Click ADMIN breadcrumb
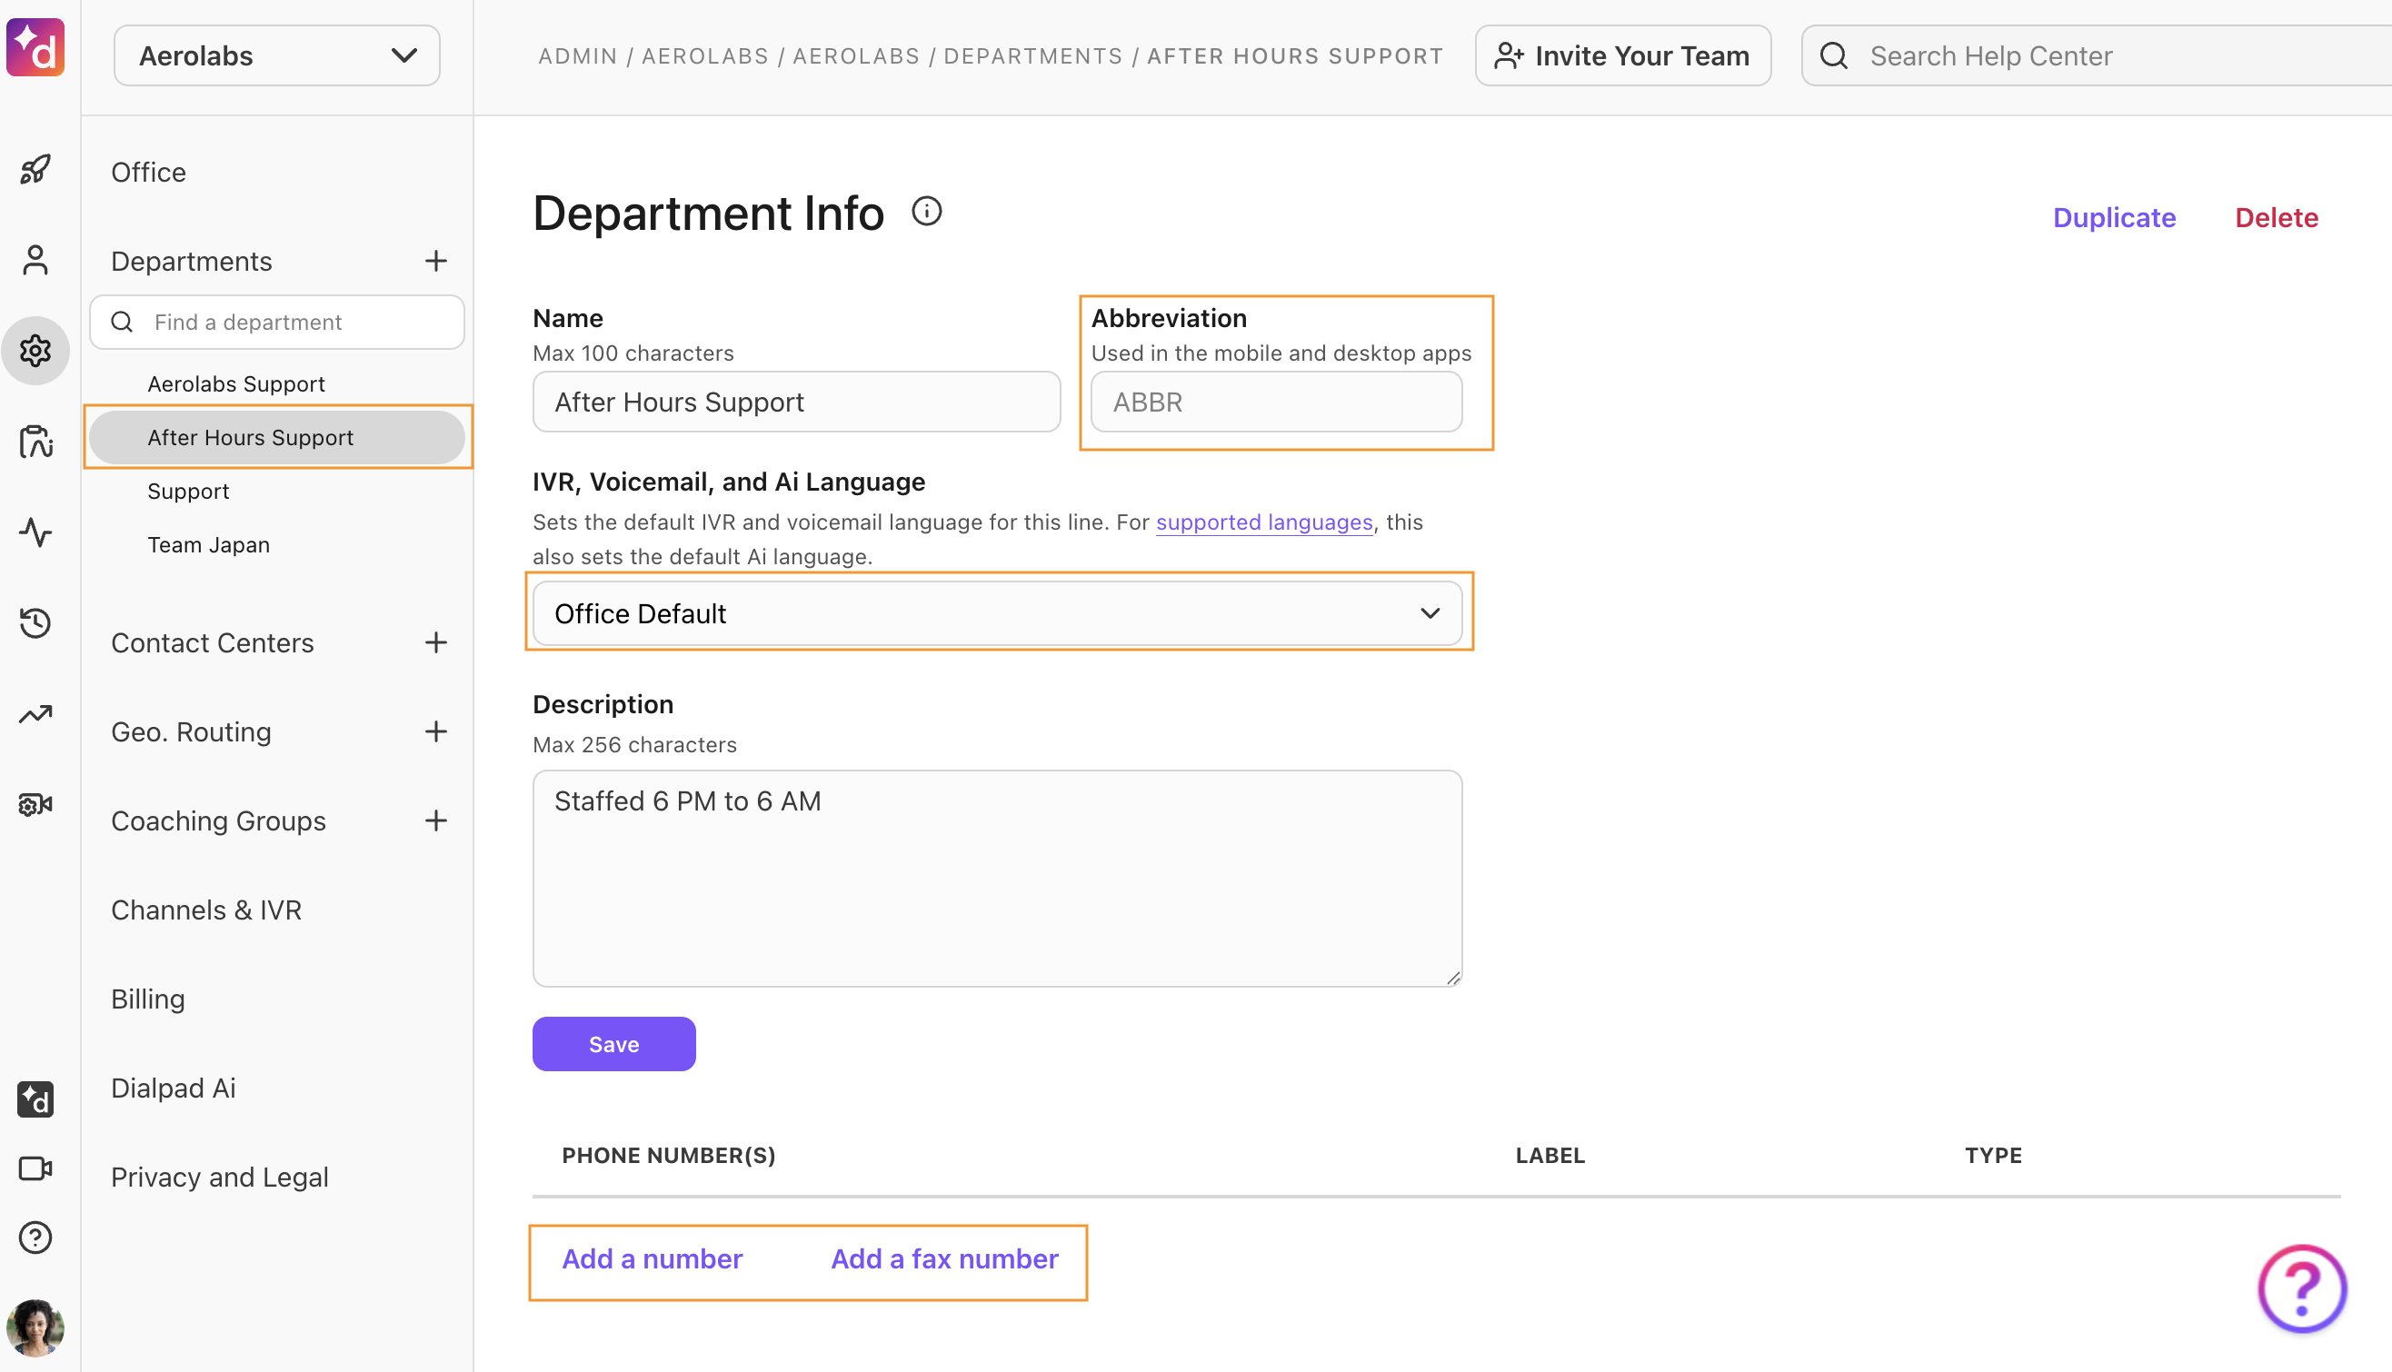2392x1372 pixels. pos(578,55)
